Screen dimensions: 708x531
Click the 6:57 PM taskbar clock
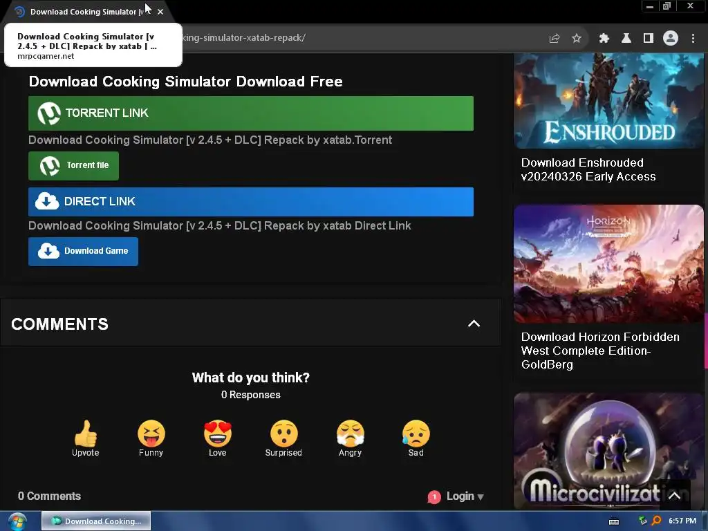682,521
